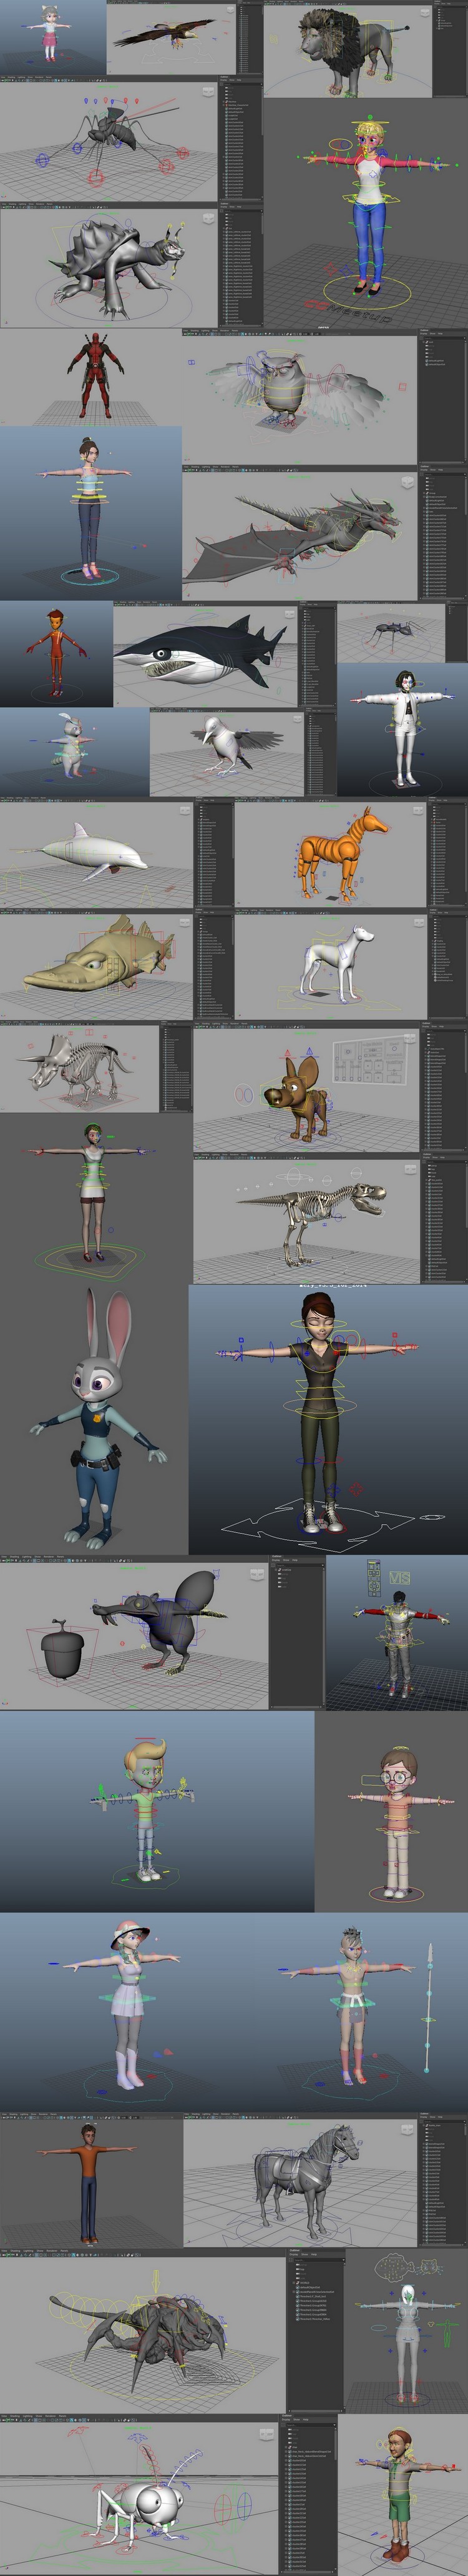Select the hat girl in white skirt
Image resolution: width=468 pixels, height=2576 pixels.
coord(124,2005)
